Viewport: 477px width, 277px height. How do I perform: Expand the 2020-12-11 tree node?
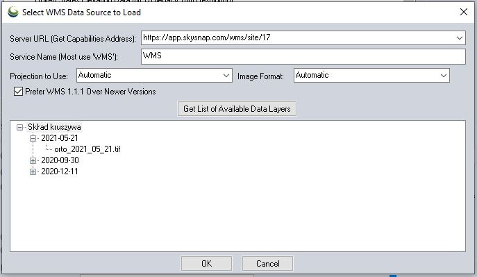coord(33,171)
